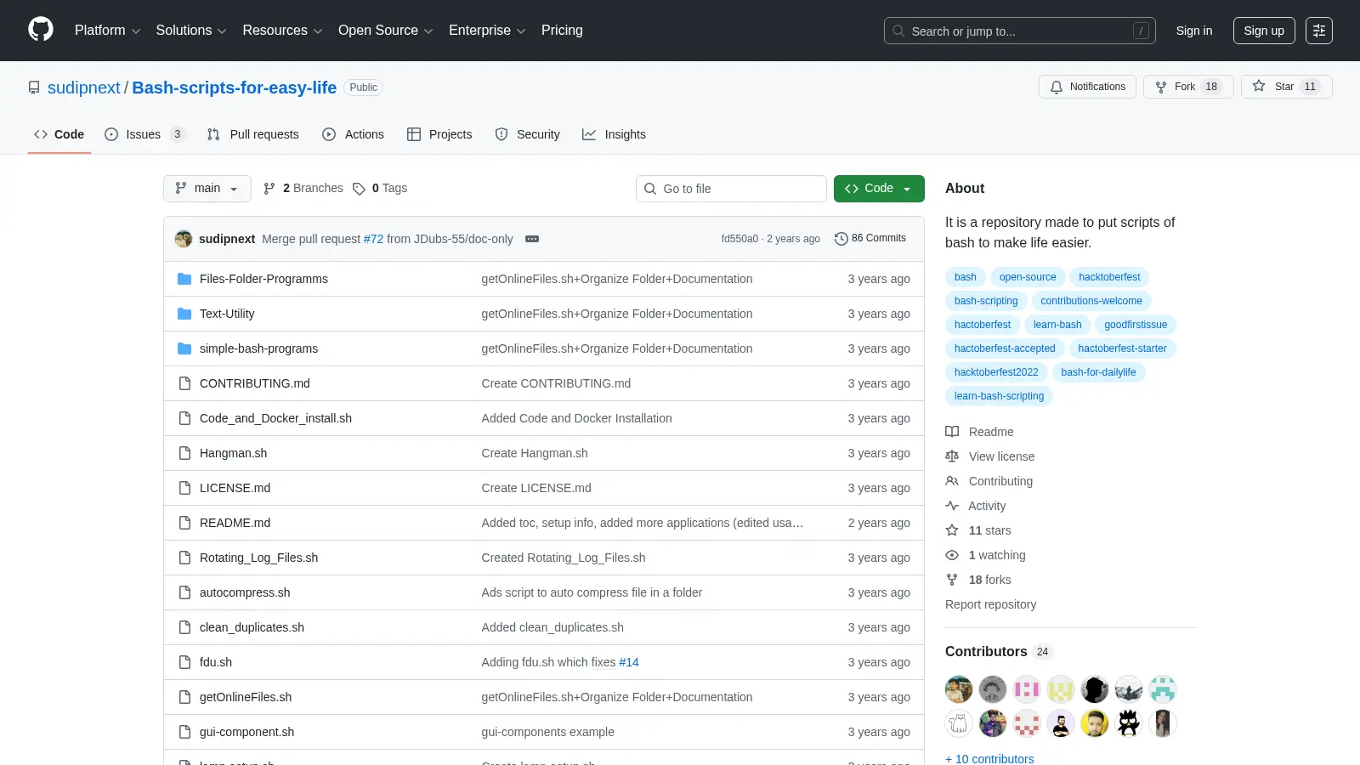Click the LICENSE.md file icon
This screenshot has width=1360, height=765.
point(184,488)
